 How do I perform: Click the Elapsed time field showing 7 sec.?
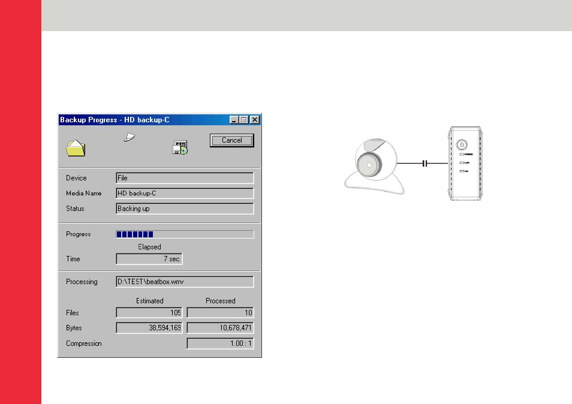(x=149, y=259)
